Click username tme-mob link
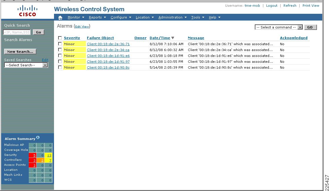The width and height of the screenshot is (329, 191). pyautogui.click(x=252, y=6)
